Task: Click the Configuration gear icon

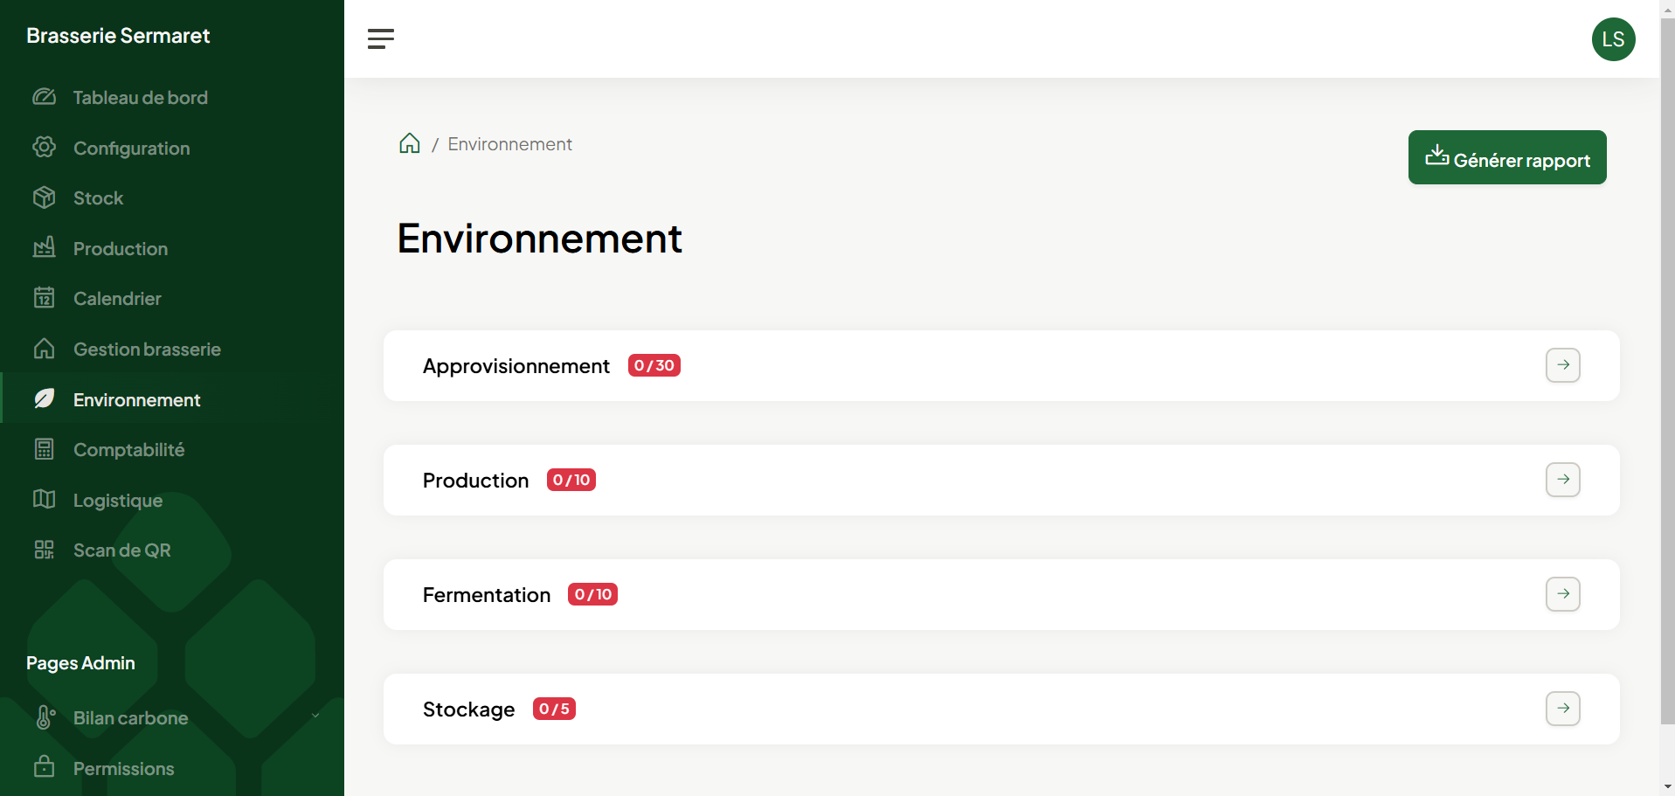Action: [45, 148]
